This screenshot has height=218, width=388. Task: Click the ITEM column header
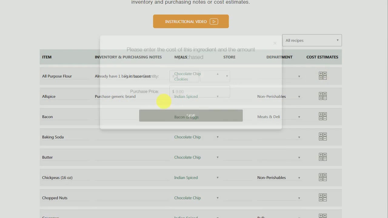tap(47, 57)
